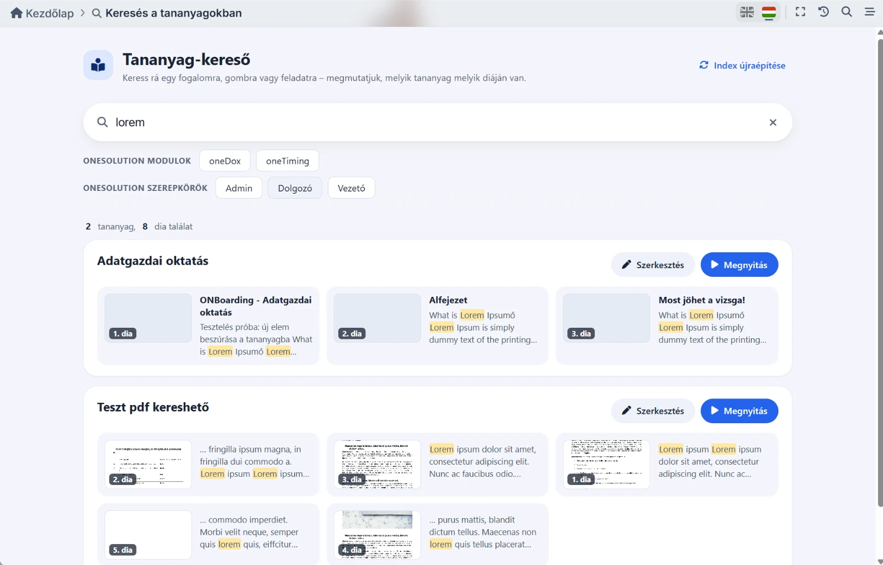The height and width of the screenshot is (565, 883).
Task: Open the Alfejezet slide result card
Action: click(x=438, y=326)
